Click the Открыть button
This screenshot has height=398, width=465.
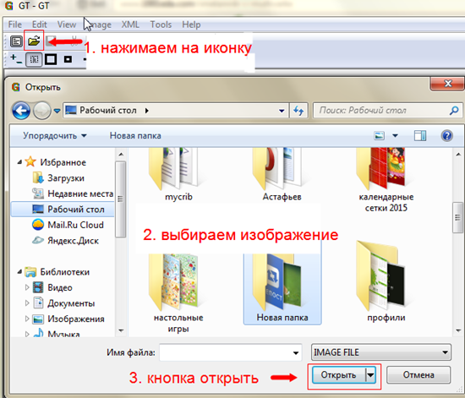point(339,375)
